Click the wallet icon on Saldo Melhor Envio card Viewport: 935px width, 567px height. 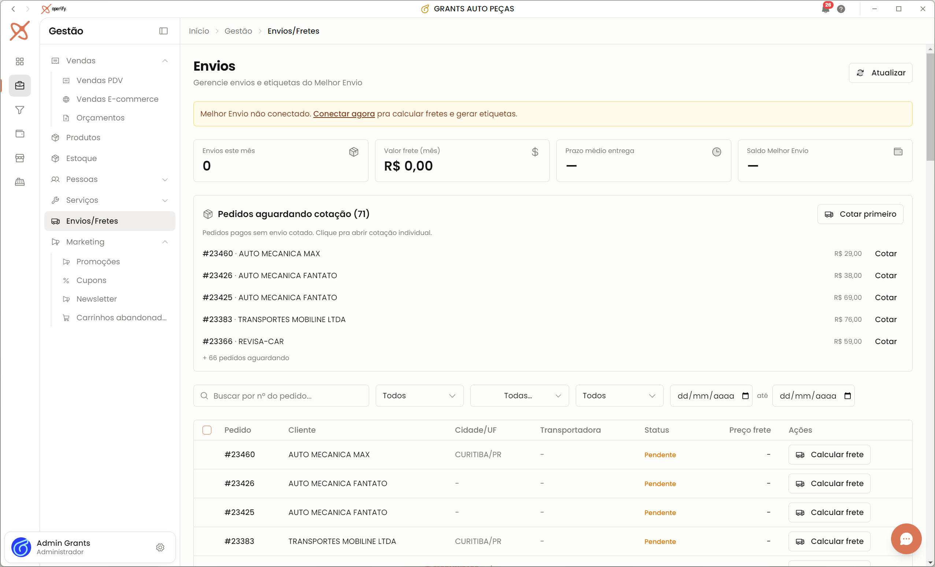(898, 152)
